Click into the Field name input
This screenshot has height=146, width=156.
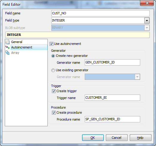pyautogui.click(x=101, y=13)
